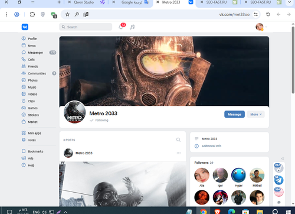Open File Explorer in taskbar
Screen dimensions: 295x214
coord(260,212)
